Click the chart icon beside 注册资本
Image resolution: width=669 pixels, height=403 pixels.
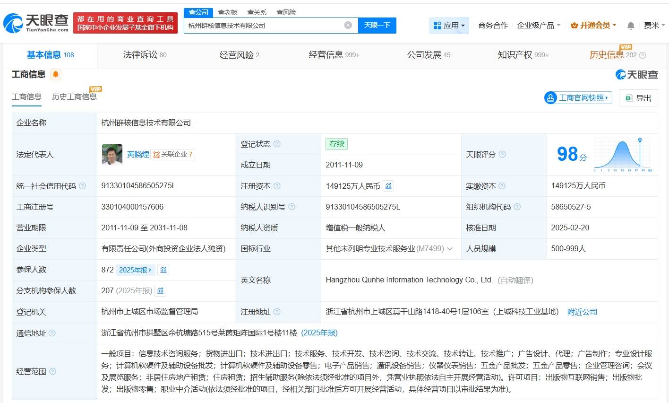coord(388,186)
